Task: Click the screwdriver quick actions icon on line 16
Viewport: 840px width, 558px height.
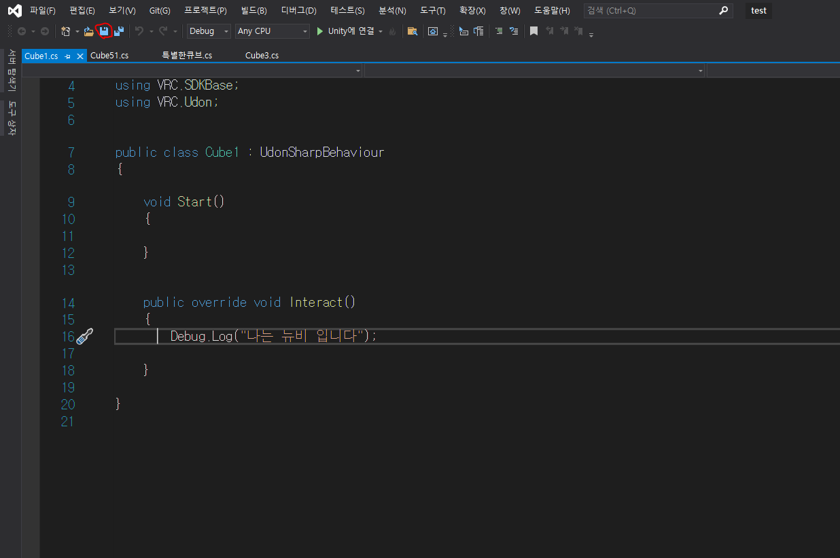Action: pos(84,336)
